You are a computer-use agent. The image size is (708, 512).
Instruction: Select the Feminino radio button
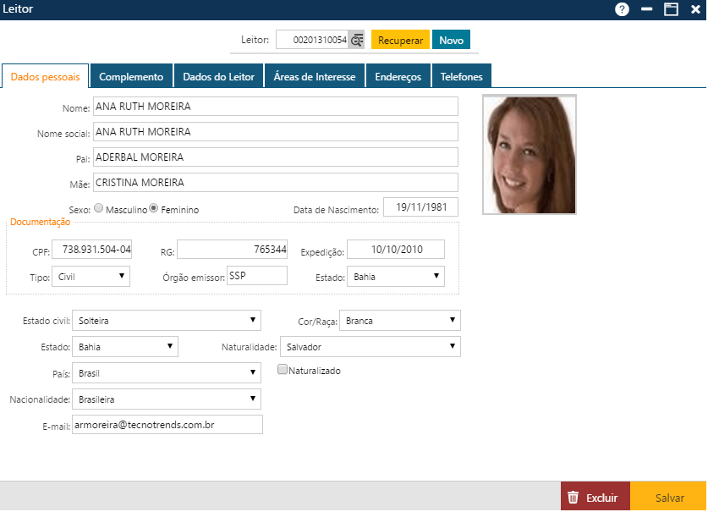[x=154, y=208]
